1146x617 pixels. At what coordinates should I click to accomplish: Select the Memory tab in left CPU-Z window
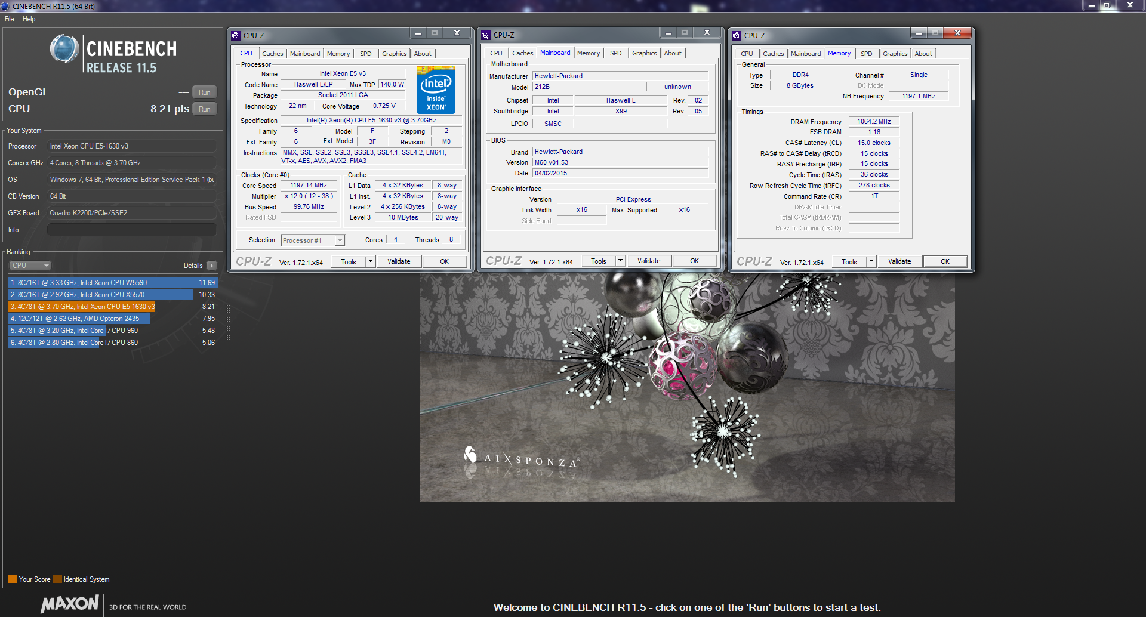click(x=338, y=54)
